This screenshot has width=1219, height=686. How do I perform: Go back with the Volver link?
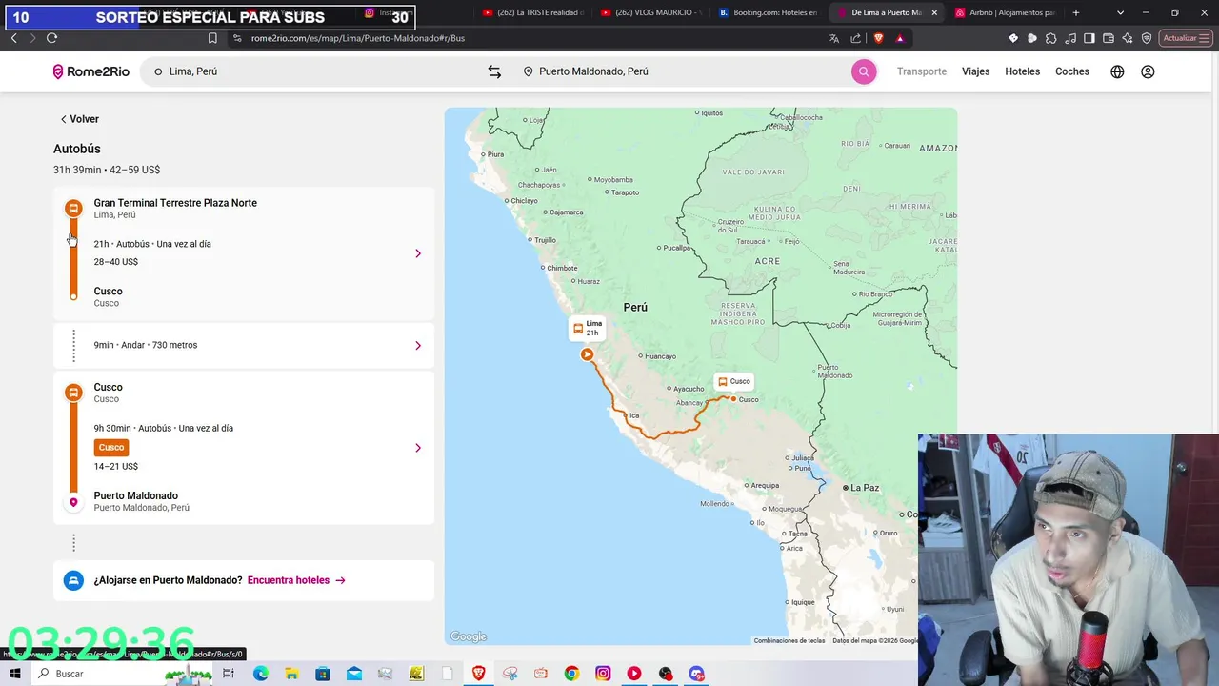[79, 119]
